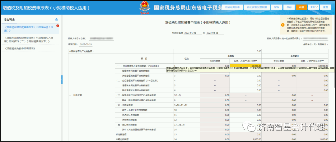Click 自动获取发票数据 button

pyautogui.click(x=257, y=7)
